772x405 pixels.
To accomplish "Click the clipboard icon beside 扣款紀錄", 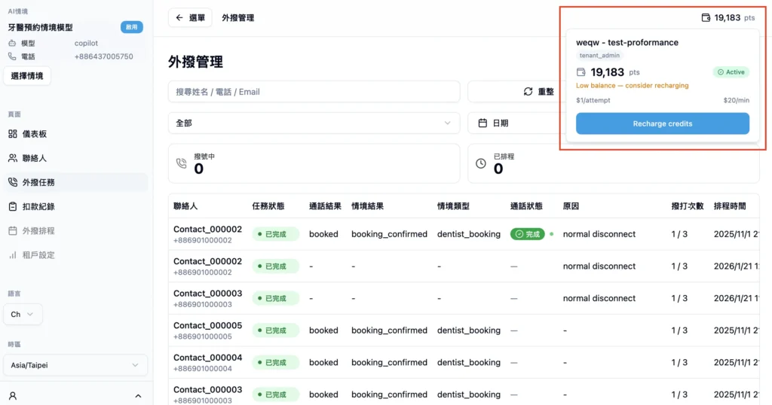I will point(13,206).
